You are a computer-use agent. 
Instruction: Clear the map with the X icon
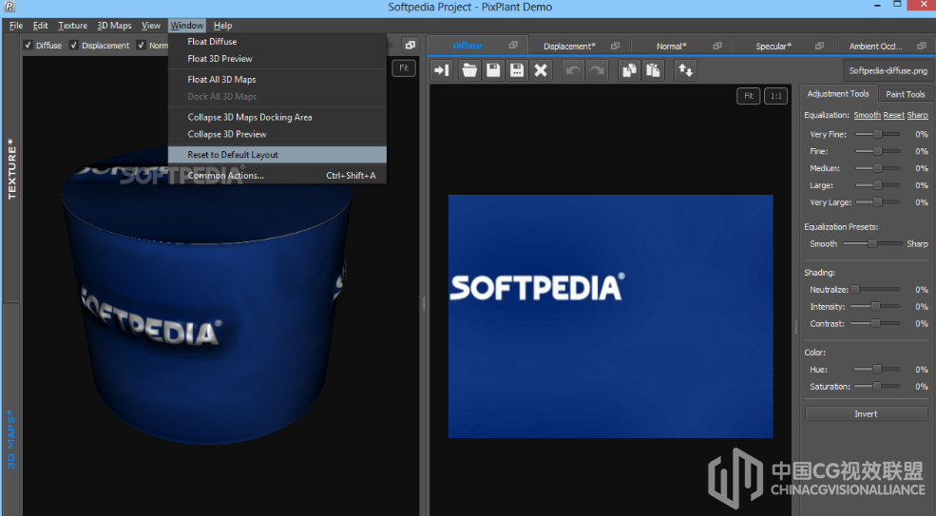click(541, 70)
